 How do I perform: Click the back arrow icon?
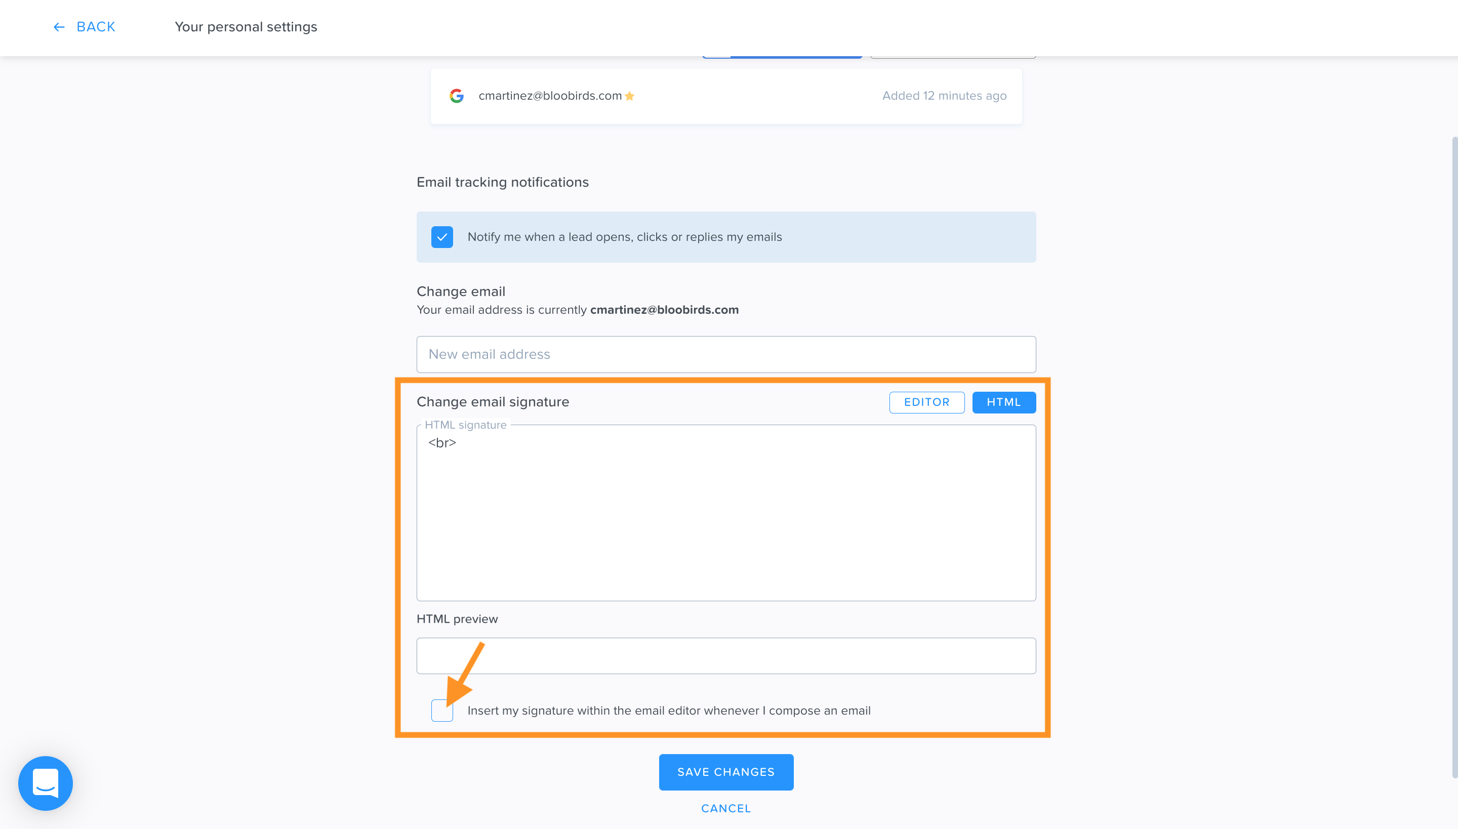point(59,27)
